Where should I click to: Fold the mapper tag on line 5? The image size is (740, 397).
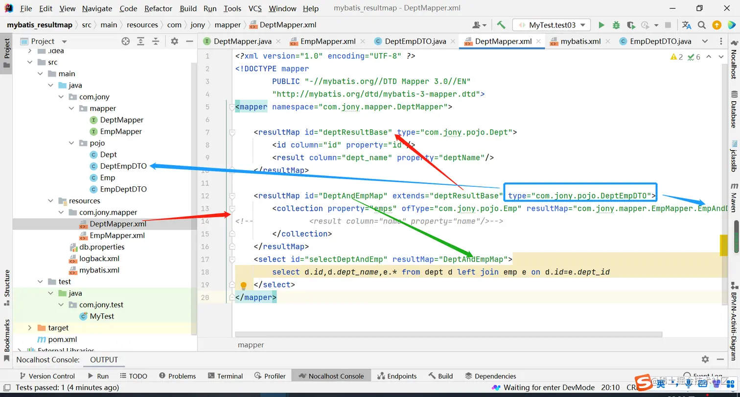pos(232,107)
